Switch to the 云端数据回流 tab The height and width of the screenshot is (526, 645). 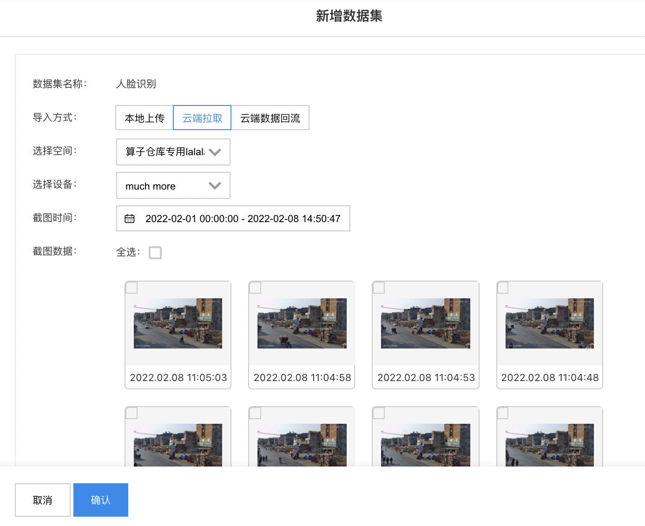[x=270, y=118]
